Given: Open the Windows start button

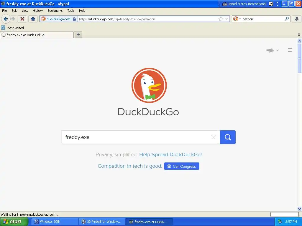Looking at the screenshot, I should click(14, 222).
